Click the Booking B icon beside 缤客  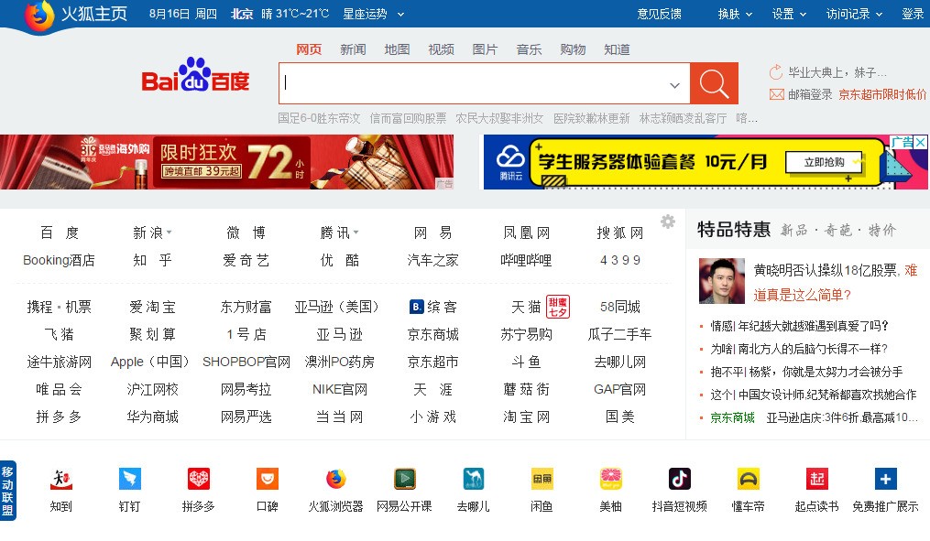(416, 307)
